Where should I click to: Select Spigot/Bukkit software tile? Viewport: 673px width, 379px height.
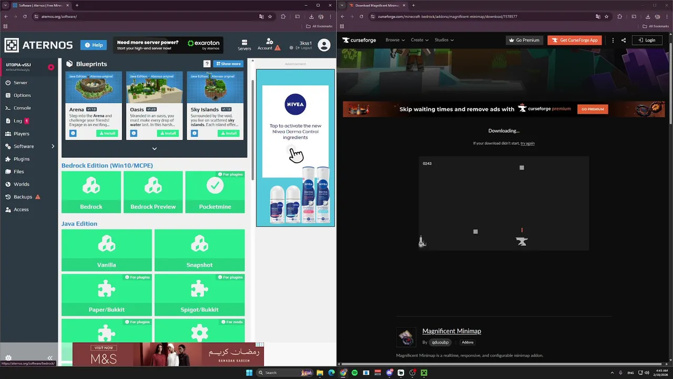(199, 295)
